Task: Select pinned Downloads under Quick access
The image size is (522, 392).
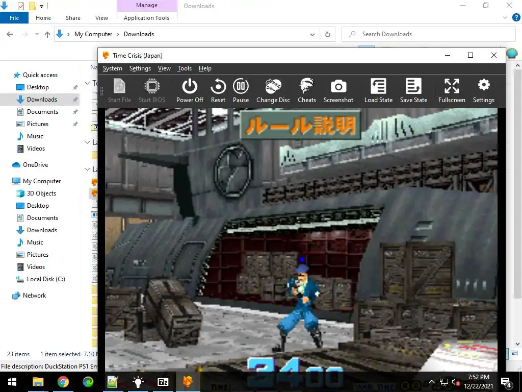Action: pyautogui.click(x=42, y=100)
